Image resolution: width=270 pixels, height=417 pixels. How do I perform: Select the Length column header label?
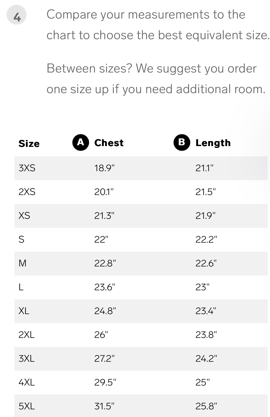click(x=213, y=143)
